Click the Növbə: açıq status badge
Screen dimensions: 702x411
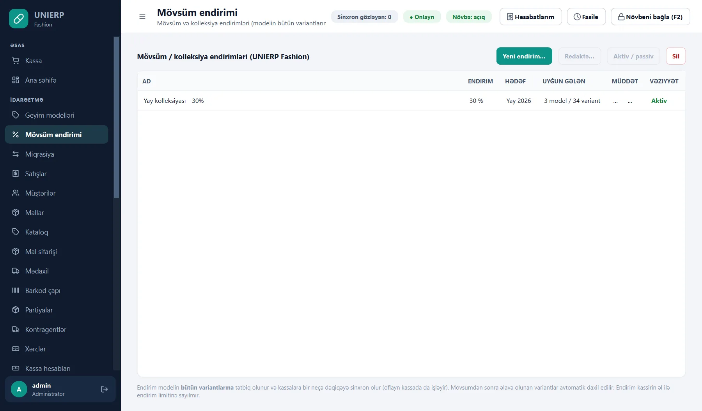[469, 17]
